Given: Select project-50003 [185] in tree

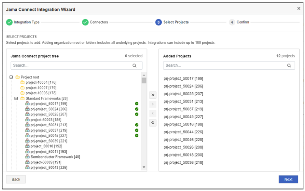Looking at the screenshot, I should [46, 120].
